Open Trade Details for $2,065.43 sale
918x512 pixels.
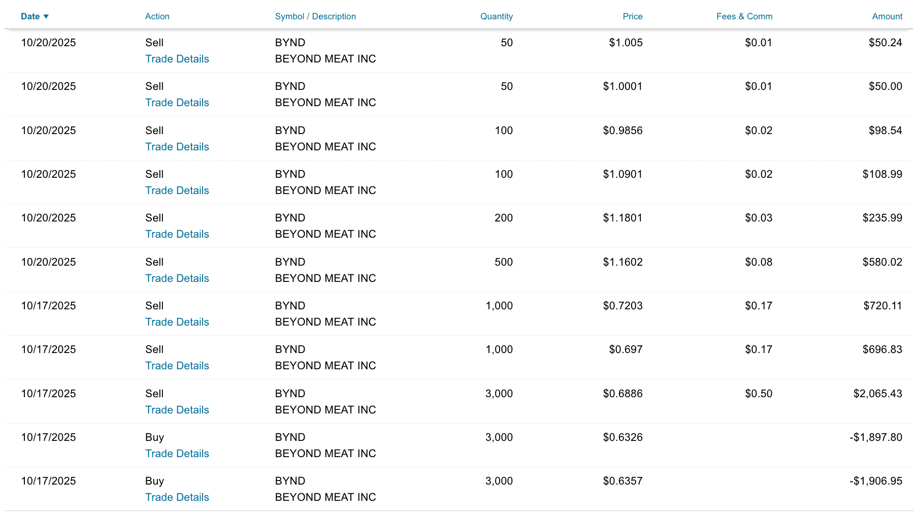click(177, 410)
